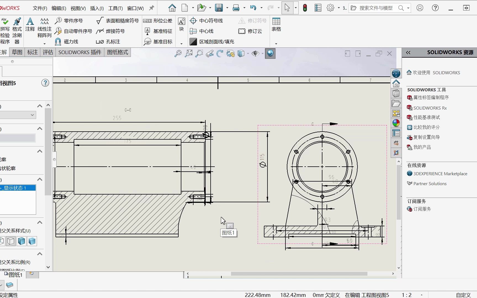Insert a Revision Cloud (修订云)
The width and height of the screenshot is (477, 298).
tap(250, 31)
